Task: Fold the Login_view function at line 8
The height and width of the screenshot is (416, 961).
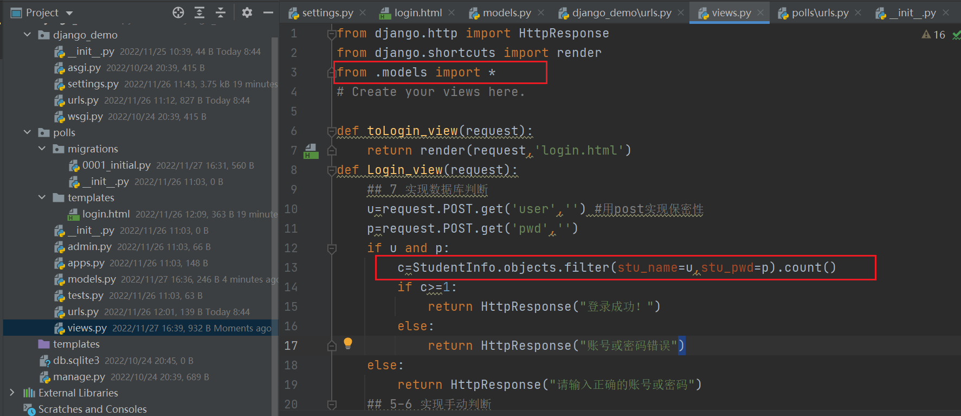Action: [x=332, y=170]
